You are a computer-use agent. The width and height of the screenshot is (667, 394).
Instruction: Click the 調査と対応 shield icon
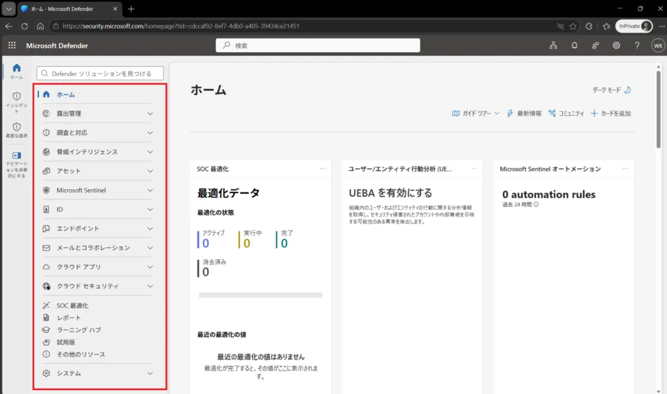point(46,133)
